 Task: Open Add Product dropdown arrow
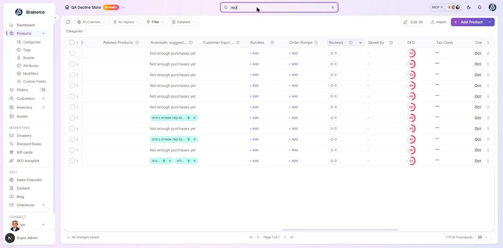490,22
